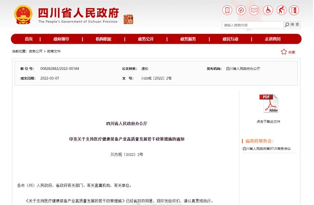This screenshot has height=205, width=314.
Task: Select document number 川办规〔2022〕2号 in info box
Action: (156, 78)
